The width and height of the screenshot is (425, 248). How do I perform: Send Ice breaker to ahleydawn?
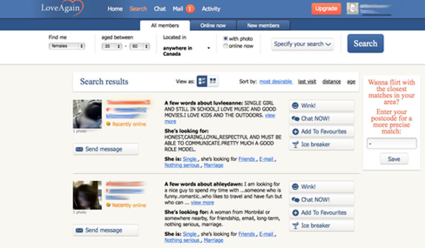[x=321, y=225]
